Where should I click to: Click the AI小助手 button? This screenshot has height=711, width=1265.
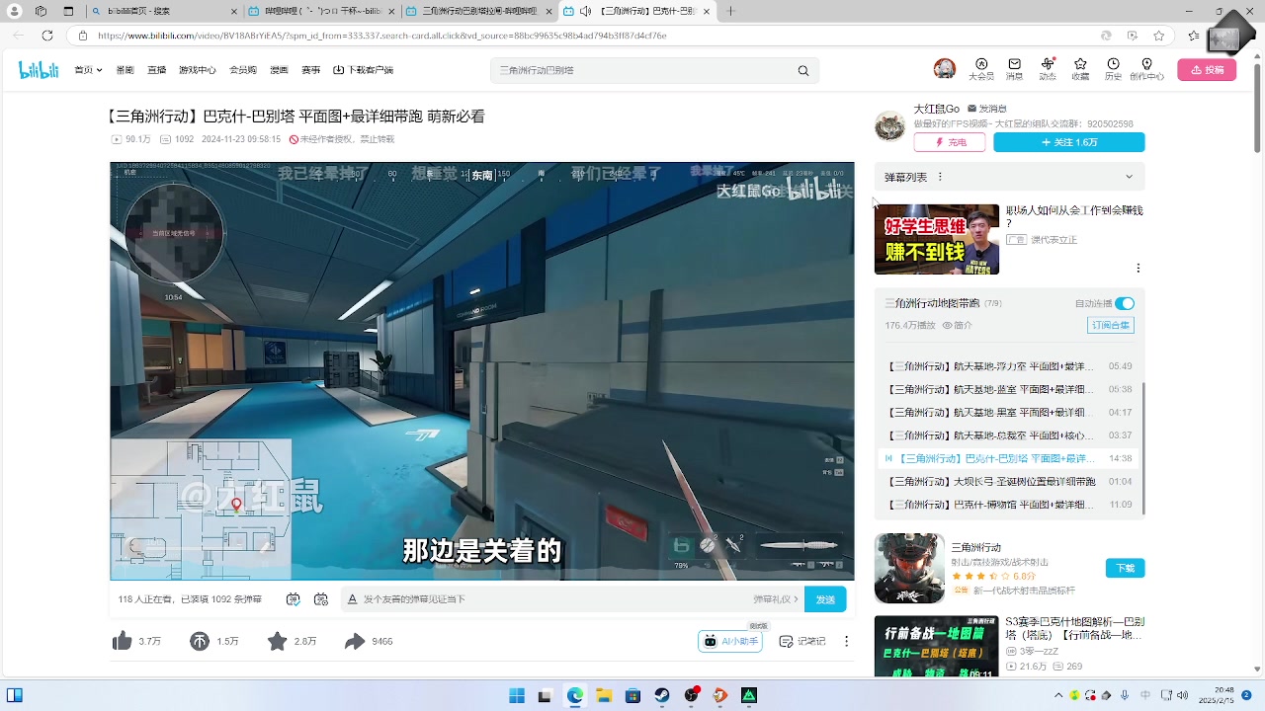[730, 641]
